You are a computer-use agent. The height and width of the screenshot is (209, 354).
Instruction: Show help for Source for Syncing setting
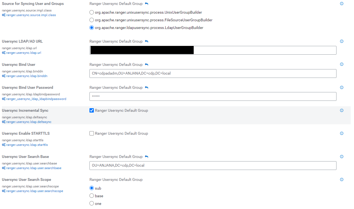(x=341, y=4)
